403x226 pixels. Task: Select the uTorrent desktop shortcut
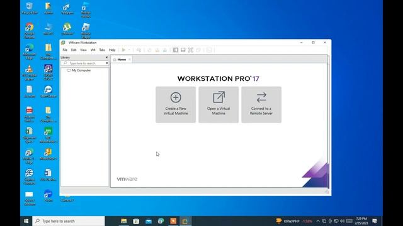67,29
